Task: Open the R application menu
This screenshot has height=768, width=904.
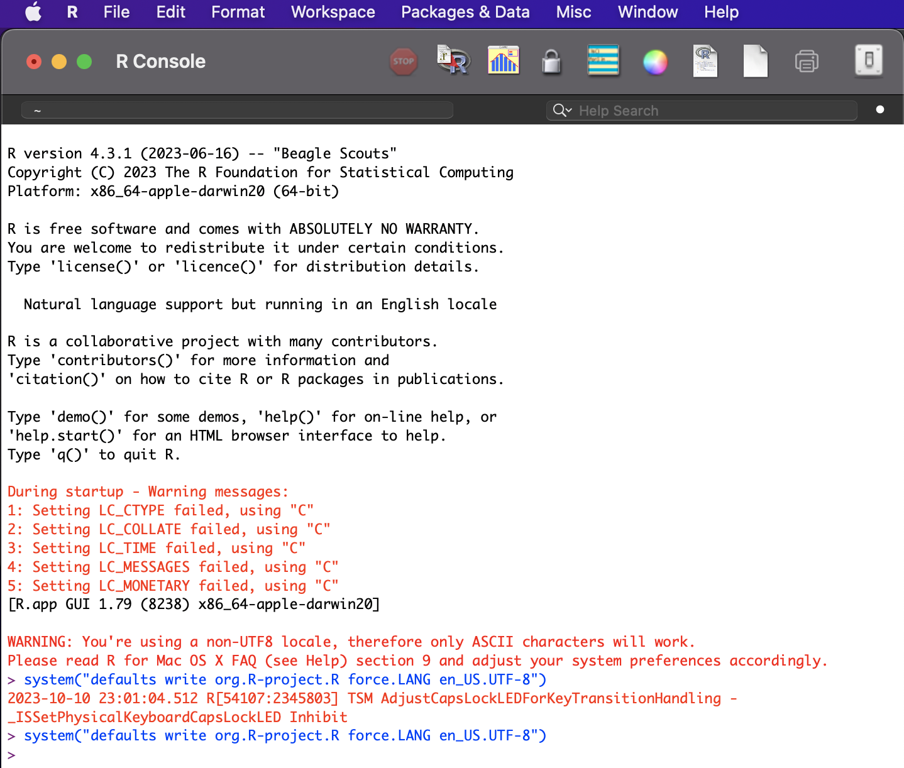Action: (72, 12)
